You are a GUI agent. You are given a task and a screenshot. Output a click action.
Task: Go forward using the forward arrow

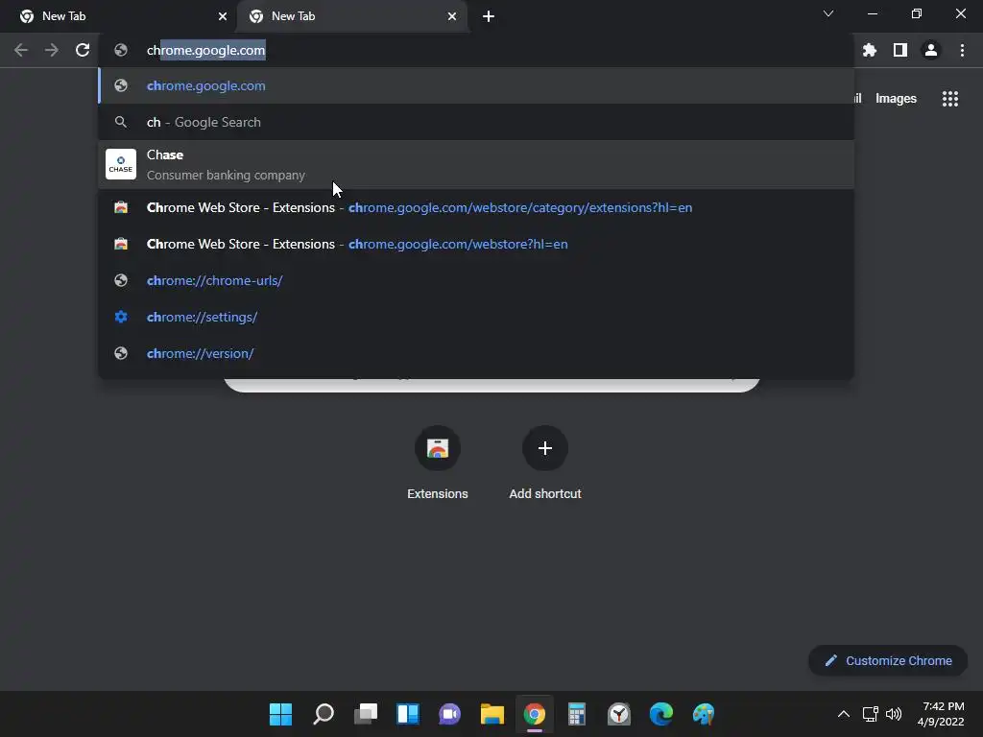click(x=52, y=50)
